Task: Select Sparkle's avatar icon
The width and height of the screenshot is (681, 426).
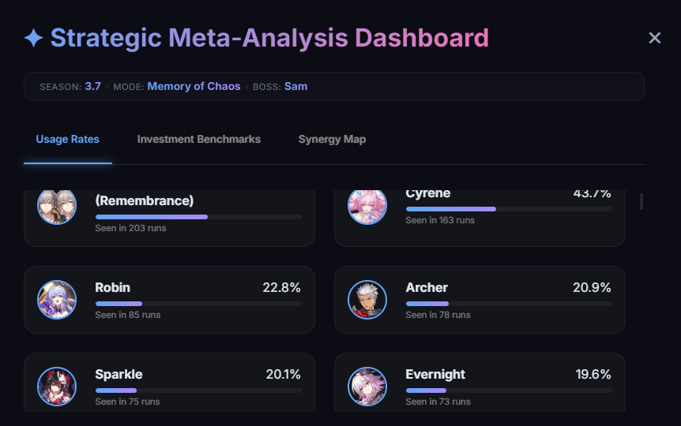Action: pos(57,387)
